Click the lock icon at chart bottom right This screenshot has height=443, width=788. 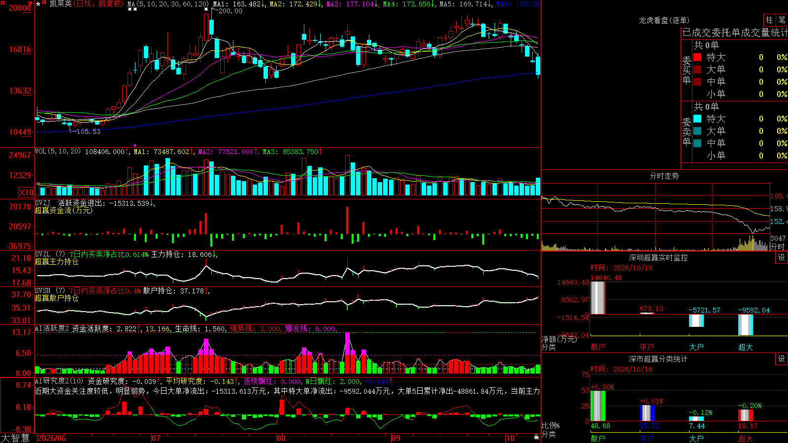536,437
